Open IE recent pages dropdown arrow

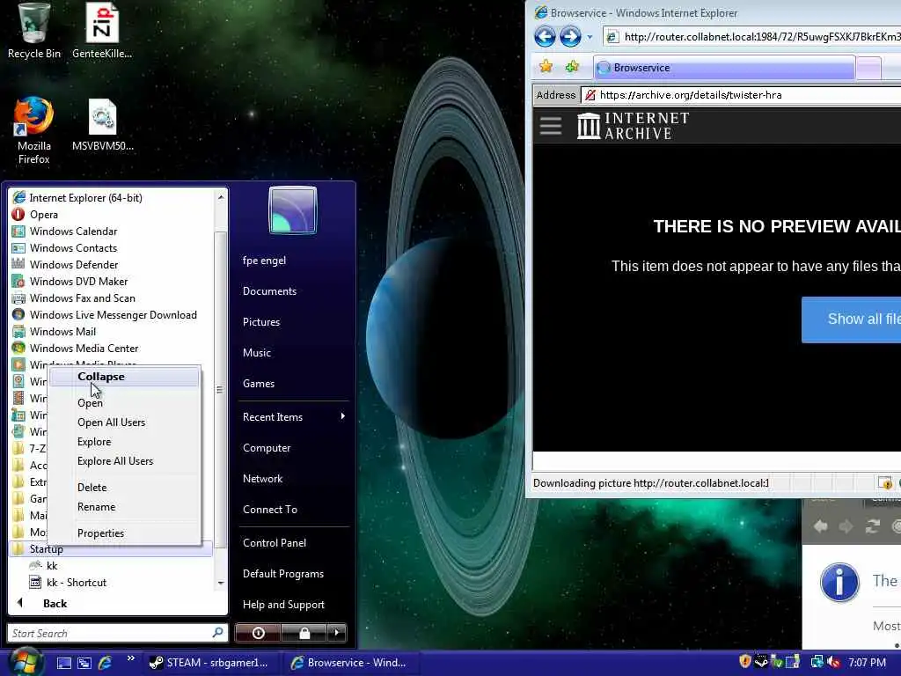(590, 37)
